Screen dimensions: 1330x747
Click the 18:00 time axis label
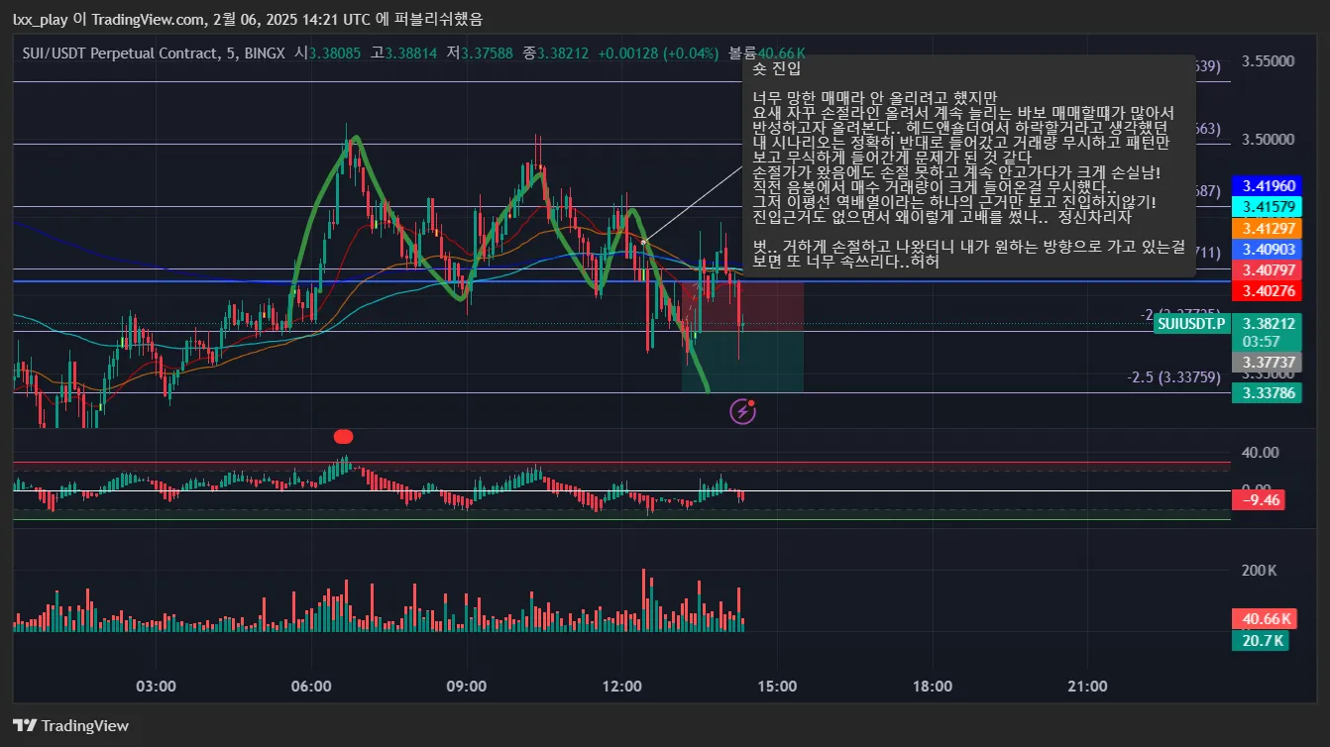[933, 686]
